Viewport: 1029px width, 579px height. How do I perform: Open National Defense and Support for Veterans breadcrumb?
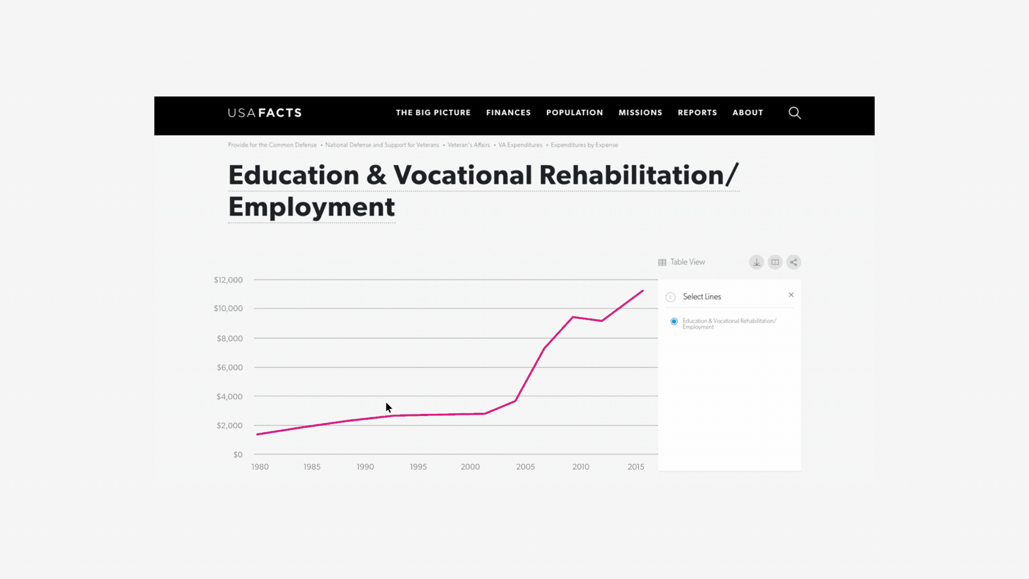pos(382,145)
